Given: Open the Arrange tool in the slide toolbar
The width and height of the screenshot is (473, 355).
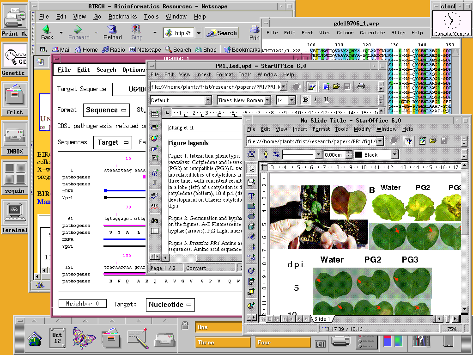Looking at the screenshot, I should [x=251, y=291].
